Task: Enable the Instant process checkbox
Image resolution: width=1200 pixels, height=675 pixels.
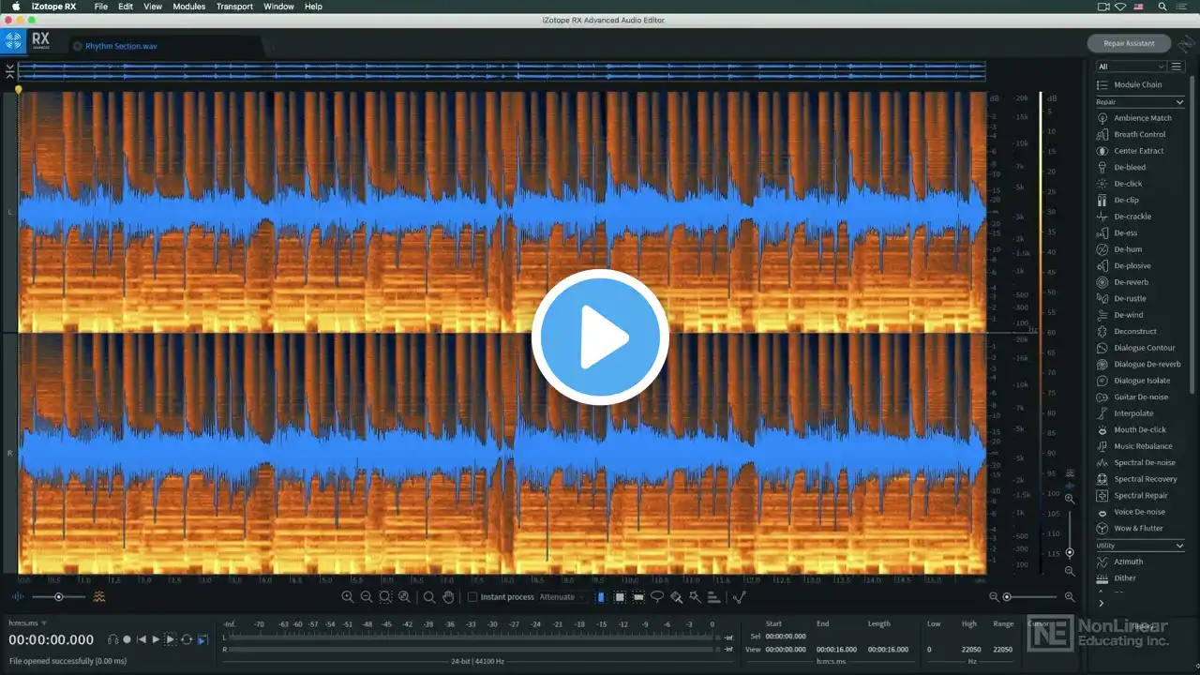Action: (x=472, y=597)
